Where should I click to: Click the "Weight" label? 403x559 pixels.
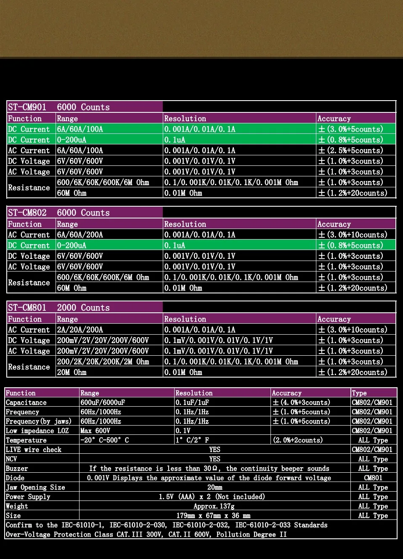(17, 506)
